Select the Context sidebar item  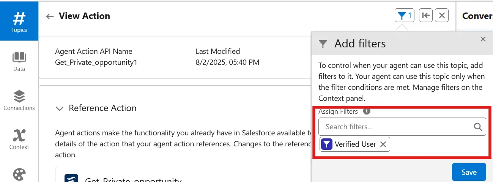click(19, 139)
